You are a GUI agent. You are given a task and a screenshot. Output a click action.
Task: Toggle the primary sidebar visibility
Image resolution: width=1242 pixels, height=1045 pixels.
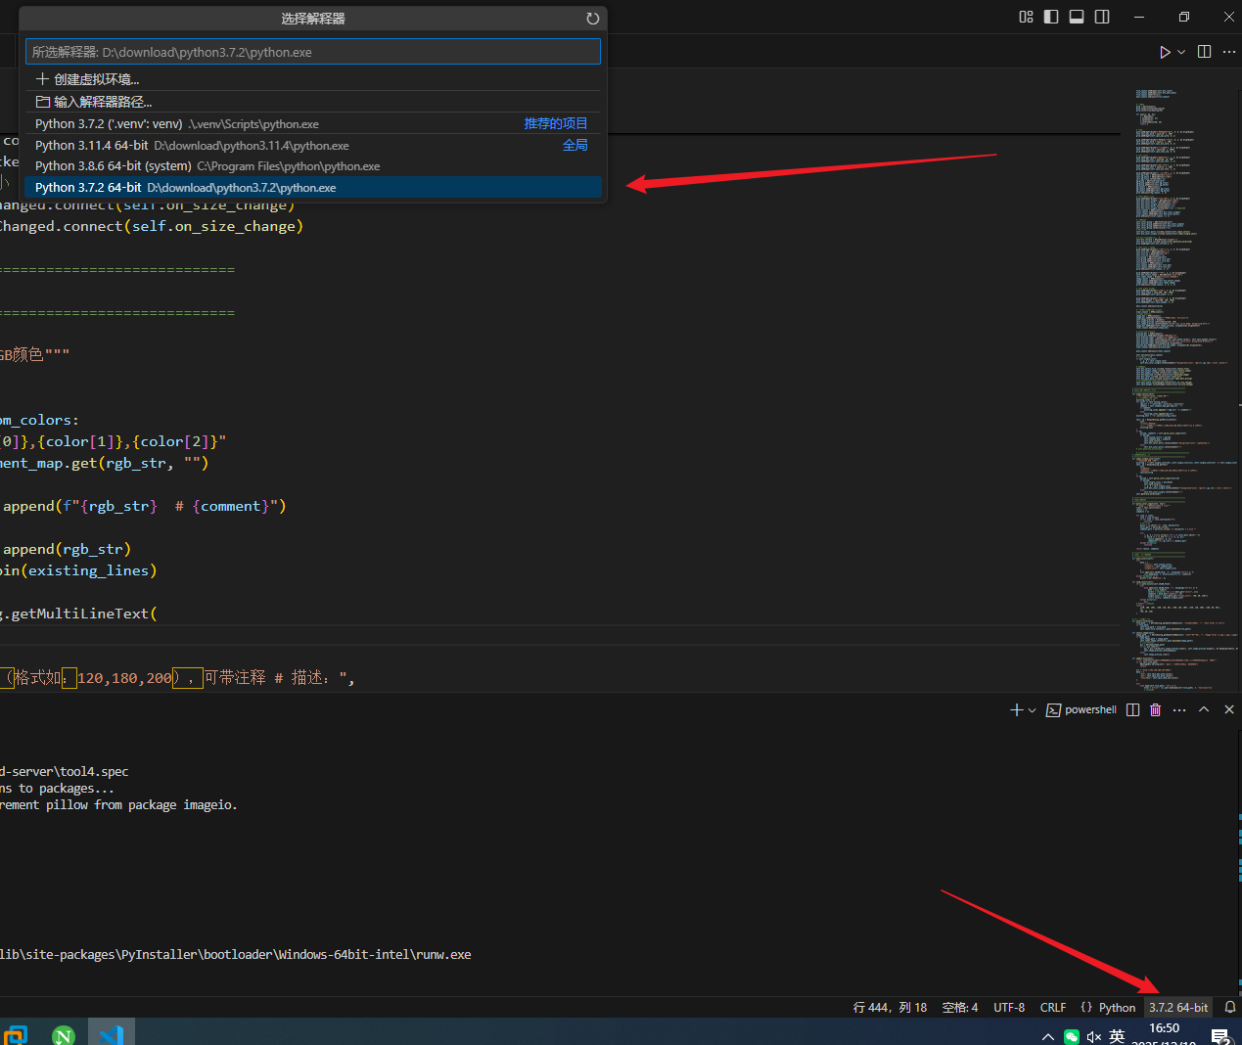(x=1050, y=17)
